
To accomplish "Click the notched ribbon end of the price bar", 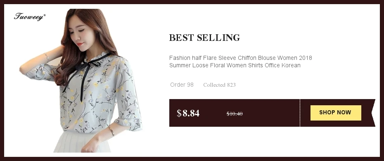I will (373, 113).
